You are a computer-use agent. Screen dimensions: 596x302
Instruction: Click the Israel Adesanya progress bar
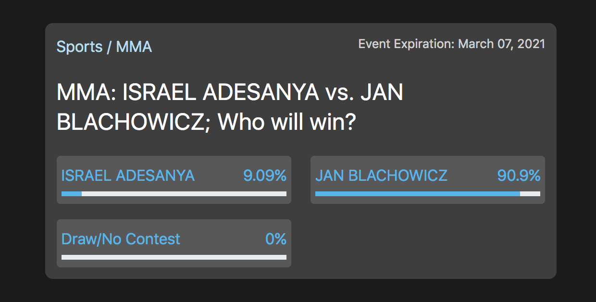174,194
